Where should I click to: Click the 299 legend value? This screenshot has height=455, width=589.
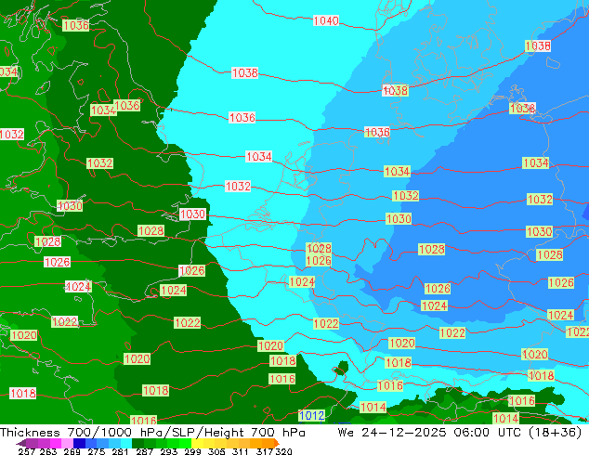192,451
